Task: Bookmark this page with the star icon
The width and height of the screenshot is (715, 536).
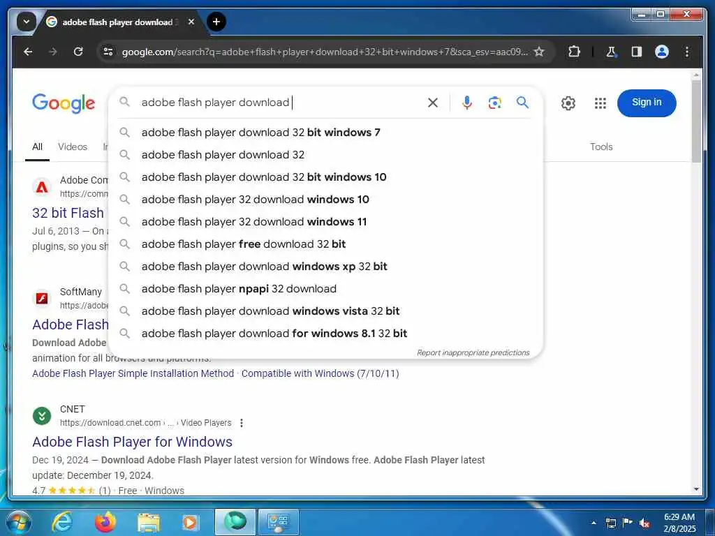Action: [539, 52]
